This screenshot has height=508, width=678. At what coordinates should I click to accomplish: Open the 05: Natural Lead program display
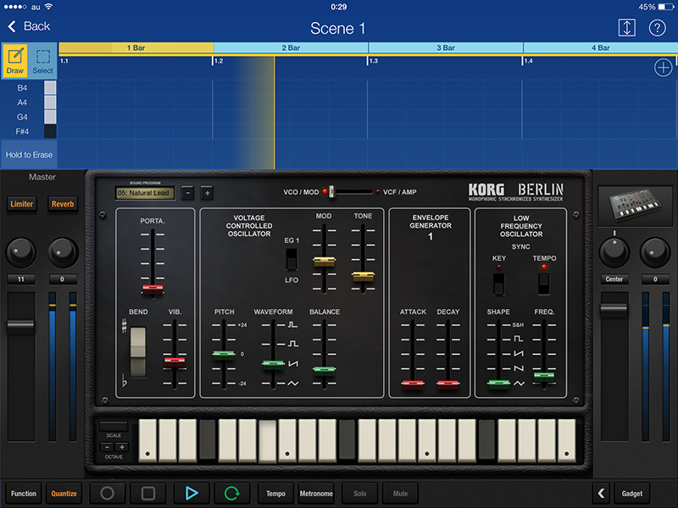click(x=145, y=193)
